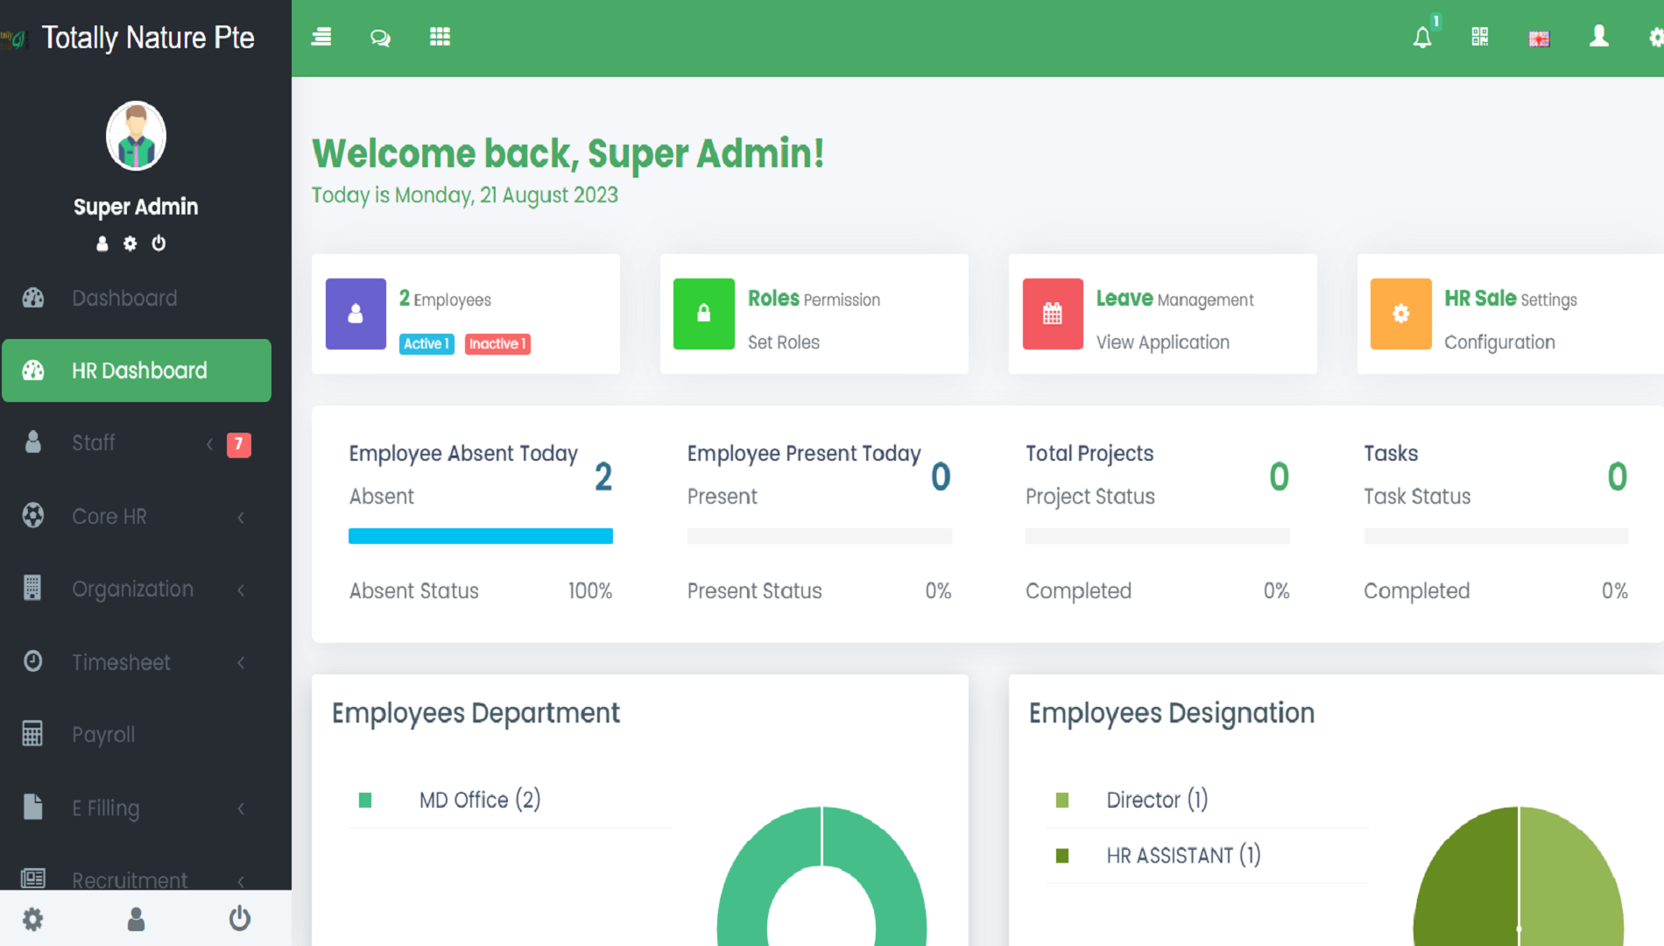Click the Super Admin avatar picture
Viewport: 1664px width, 946px height.
pos(136,136)
